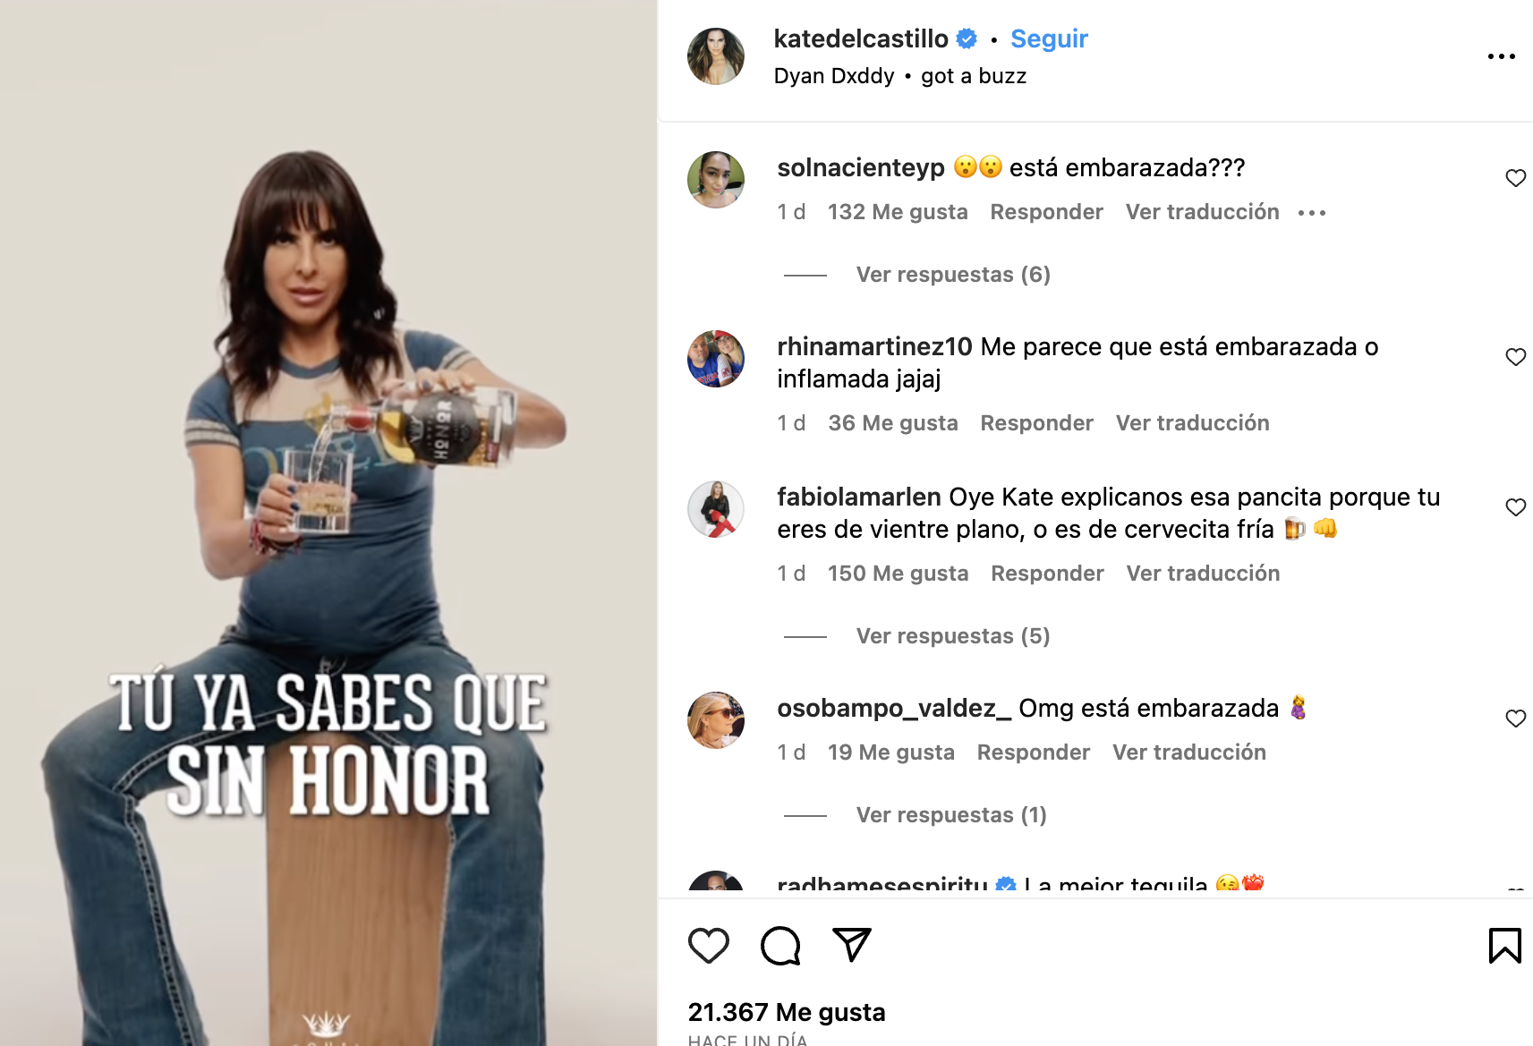The width and height of the screenshot is (1533, 1046).
Task: Like fabiolamarlen's comment
Action: [1515, 507]
